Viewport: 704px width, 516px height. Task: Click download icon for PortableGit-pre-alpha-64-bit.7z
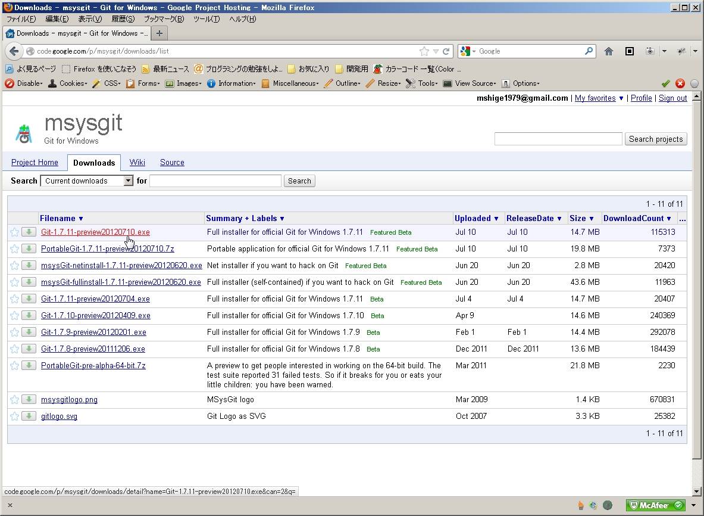(x=29, y=365)
